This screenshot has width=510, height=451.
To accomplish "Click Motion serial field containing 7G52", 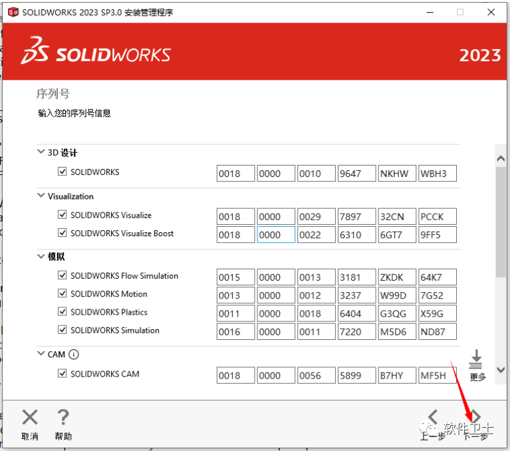I will click(x=438, y=295).
